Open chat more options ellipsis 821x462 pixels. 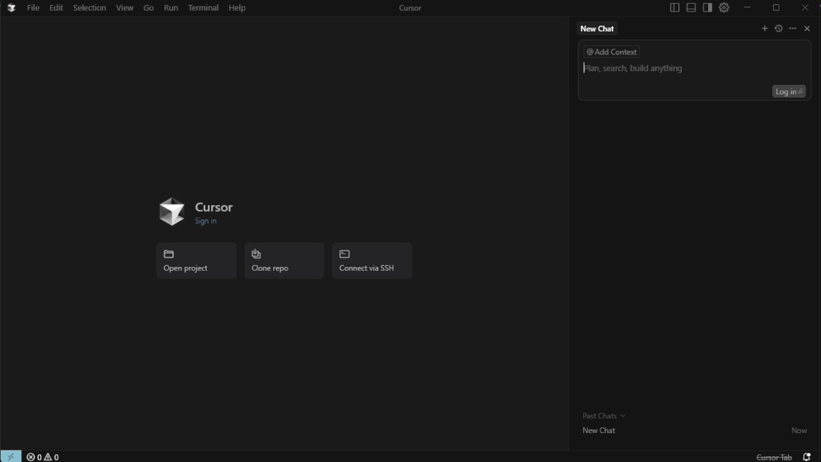tap(793, 28)
